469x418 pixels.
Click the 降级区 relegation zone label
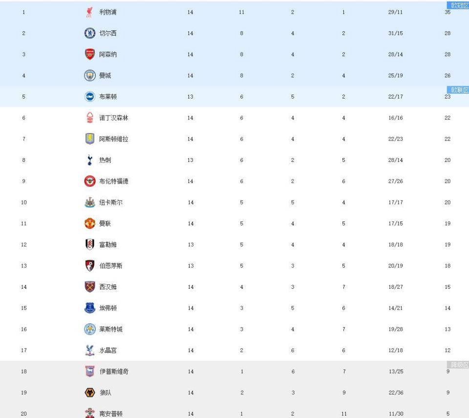pos(458,364)
